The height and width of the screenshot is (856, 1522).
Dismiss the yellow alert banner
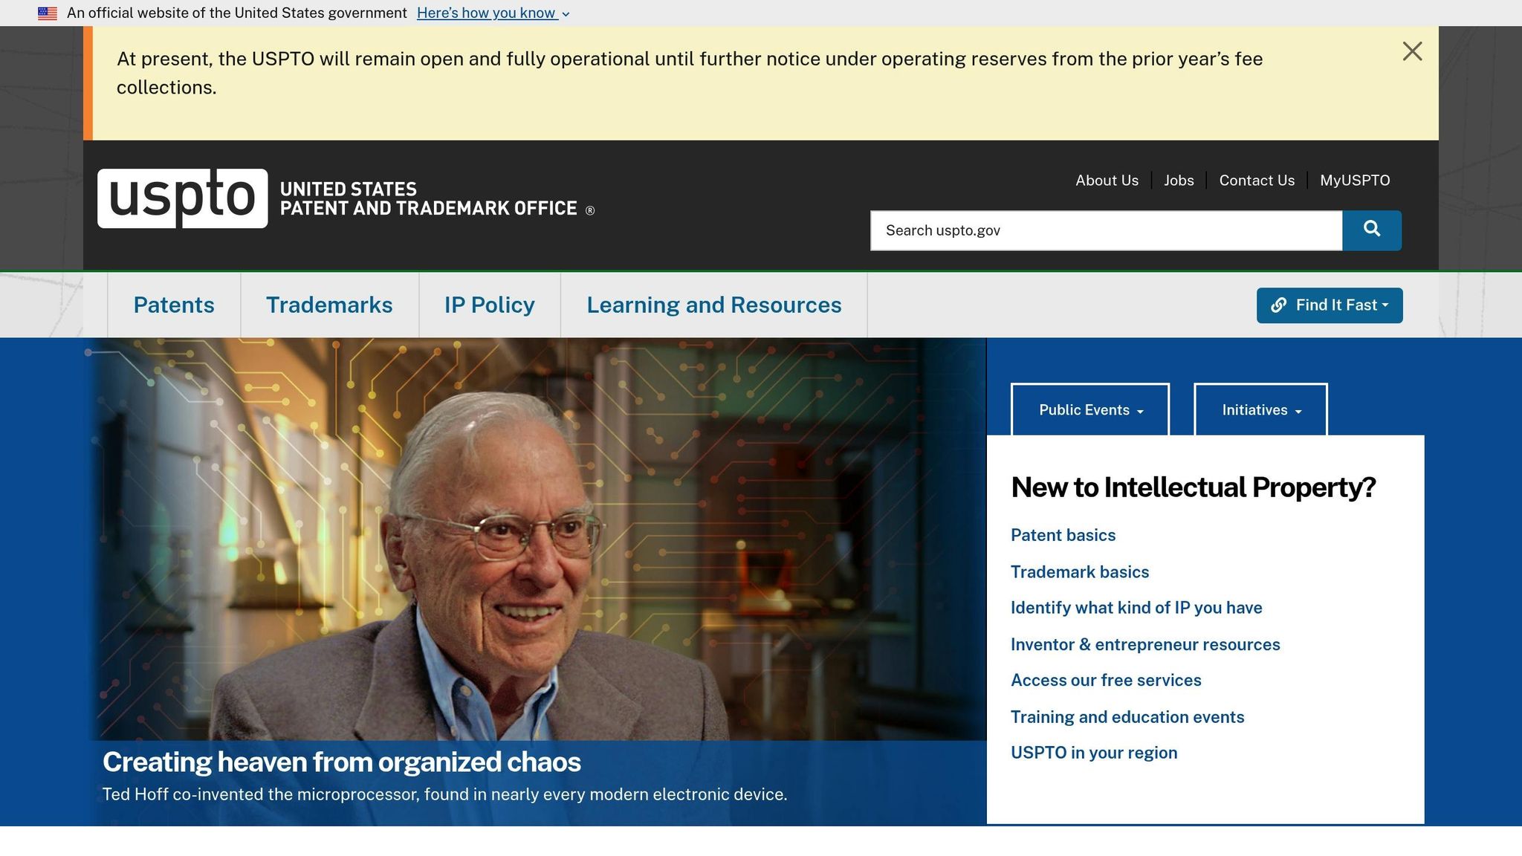(x=1412, y=51)
